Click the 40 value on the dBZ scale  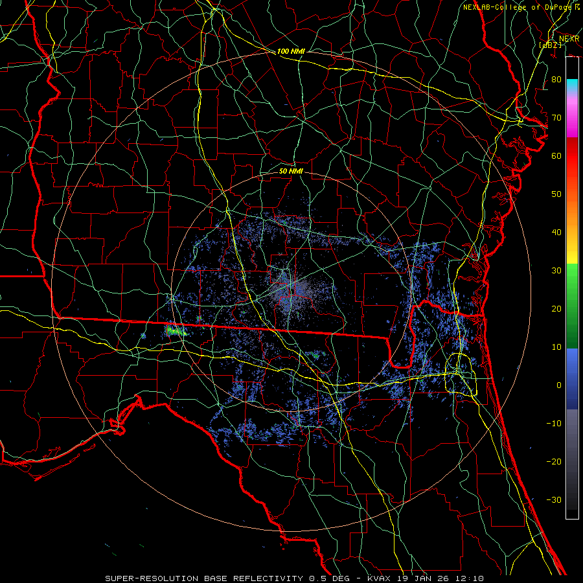556,233
